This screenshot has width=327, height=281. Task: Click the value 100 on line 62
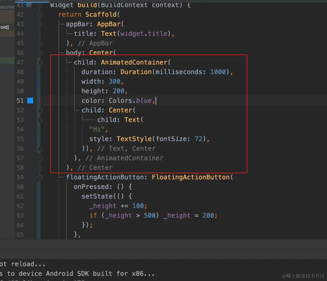(x=138, y=206)
